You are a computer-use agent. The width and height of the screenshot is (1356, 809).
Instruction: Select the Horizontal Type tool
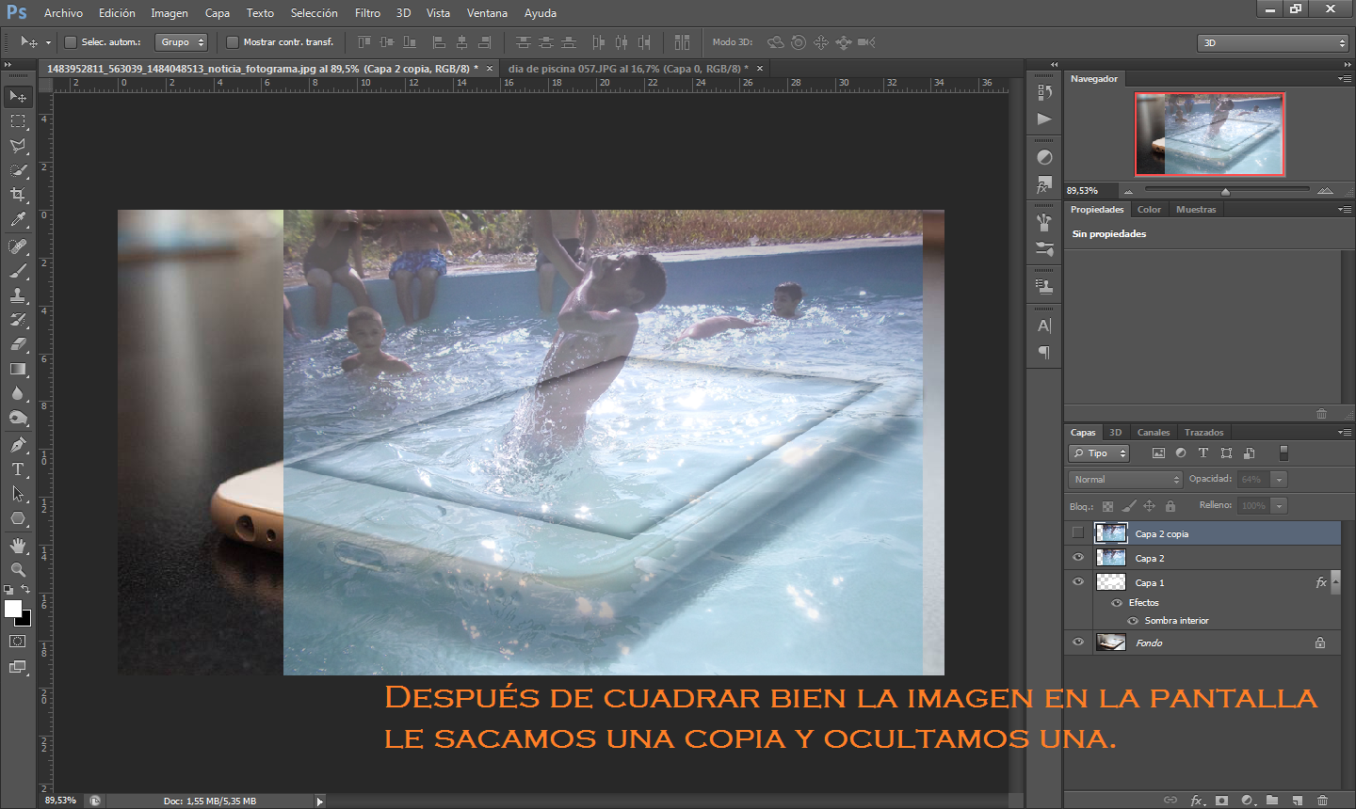point(18,469)
